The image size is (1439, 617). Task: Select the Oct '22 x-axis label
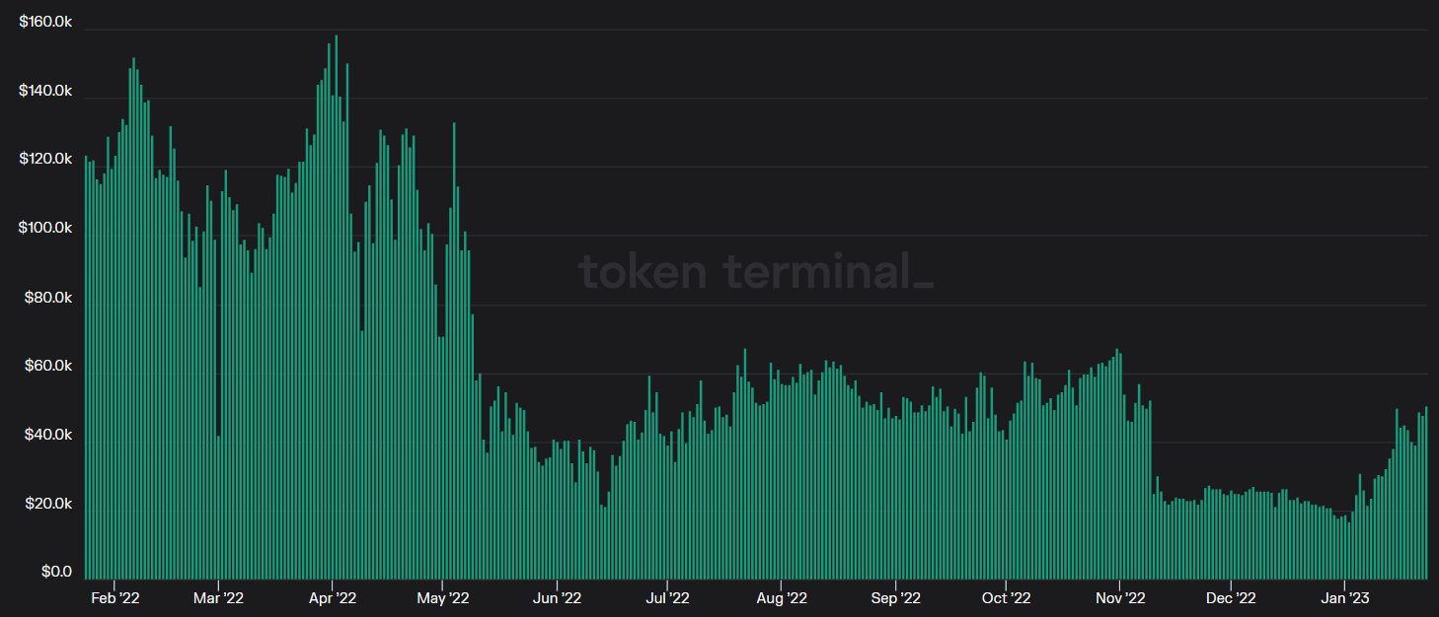pyautogui.click(x=1007, y=597)
